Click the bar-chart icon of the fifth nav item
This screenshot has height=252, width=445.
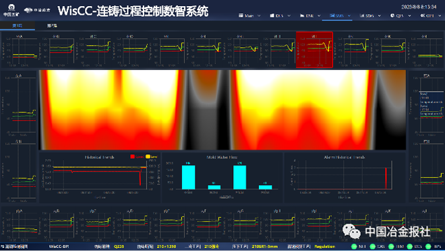362,15
